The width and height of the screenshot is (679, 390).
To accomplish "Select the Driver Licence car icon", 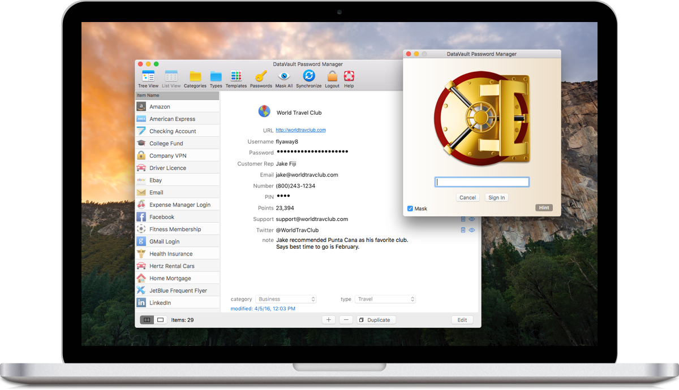I will (141, 168).
